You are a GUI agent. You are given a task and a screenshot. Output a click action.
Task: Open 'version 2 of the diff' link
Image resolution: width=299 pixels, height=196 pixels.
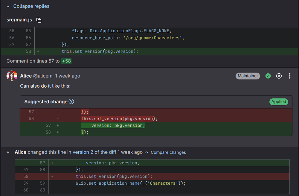(x=94, y=152)
